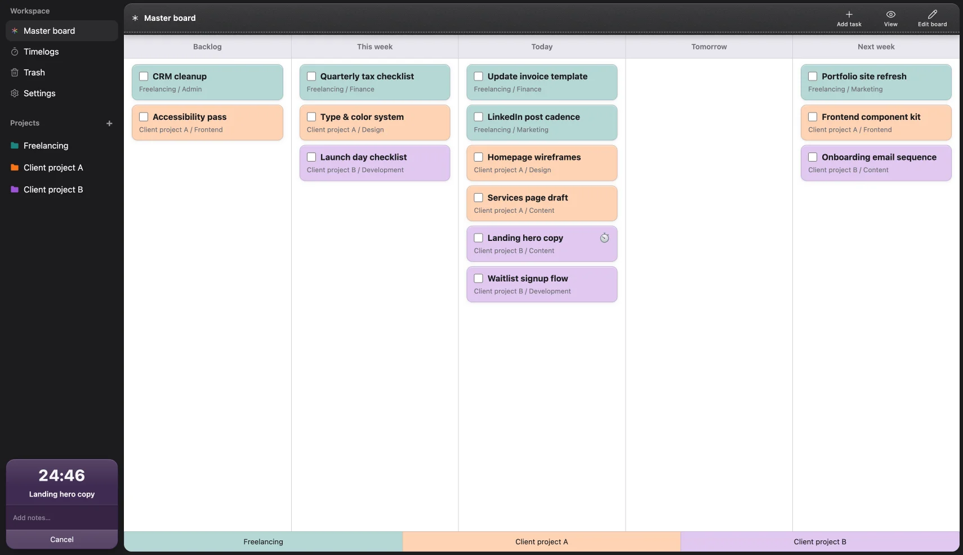Viewport: 963px width, 555px height.
Task: Click the Trash bin icon in sidebar
Action: coord(15,73)
